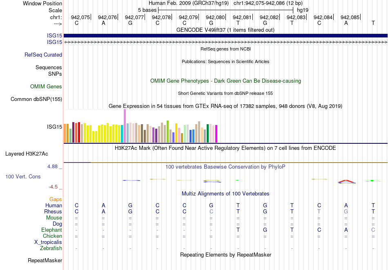Click the Elephant species label
This screenshot has height=270, width=388.
pos(51,230)
